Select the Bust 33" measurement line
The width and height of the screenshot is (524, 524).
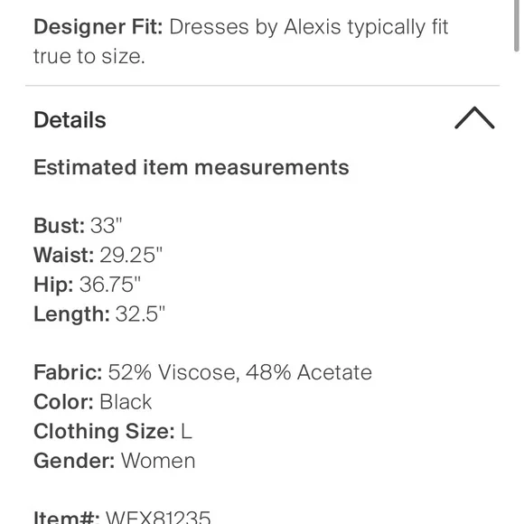click(78, 225)
